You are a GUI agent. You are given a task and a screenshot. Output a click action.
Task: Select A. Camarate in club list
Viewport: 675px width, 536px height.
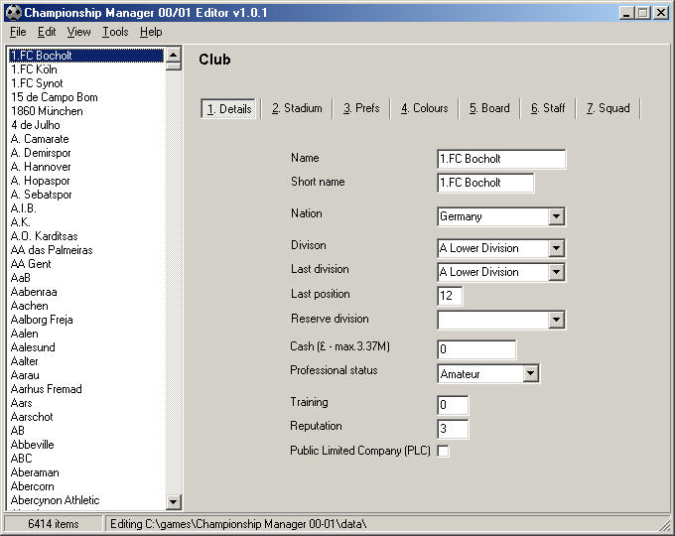(x=86, y=139)
